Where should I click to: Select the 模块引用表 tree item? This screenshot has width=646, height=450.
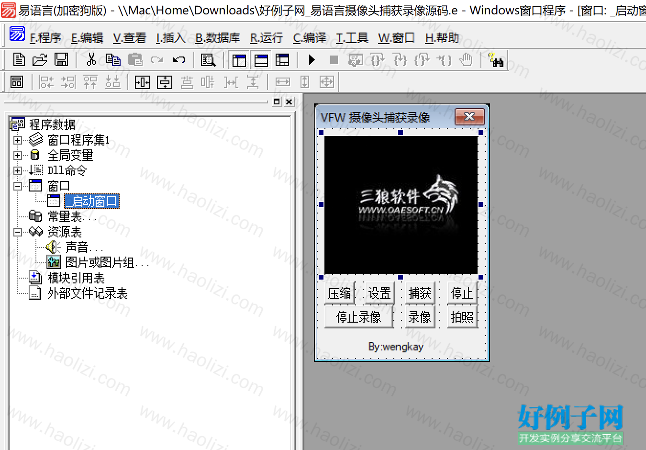(x=76, y=278)
